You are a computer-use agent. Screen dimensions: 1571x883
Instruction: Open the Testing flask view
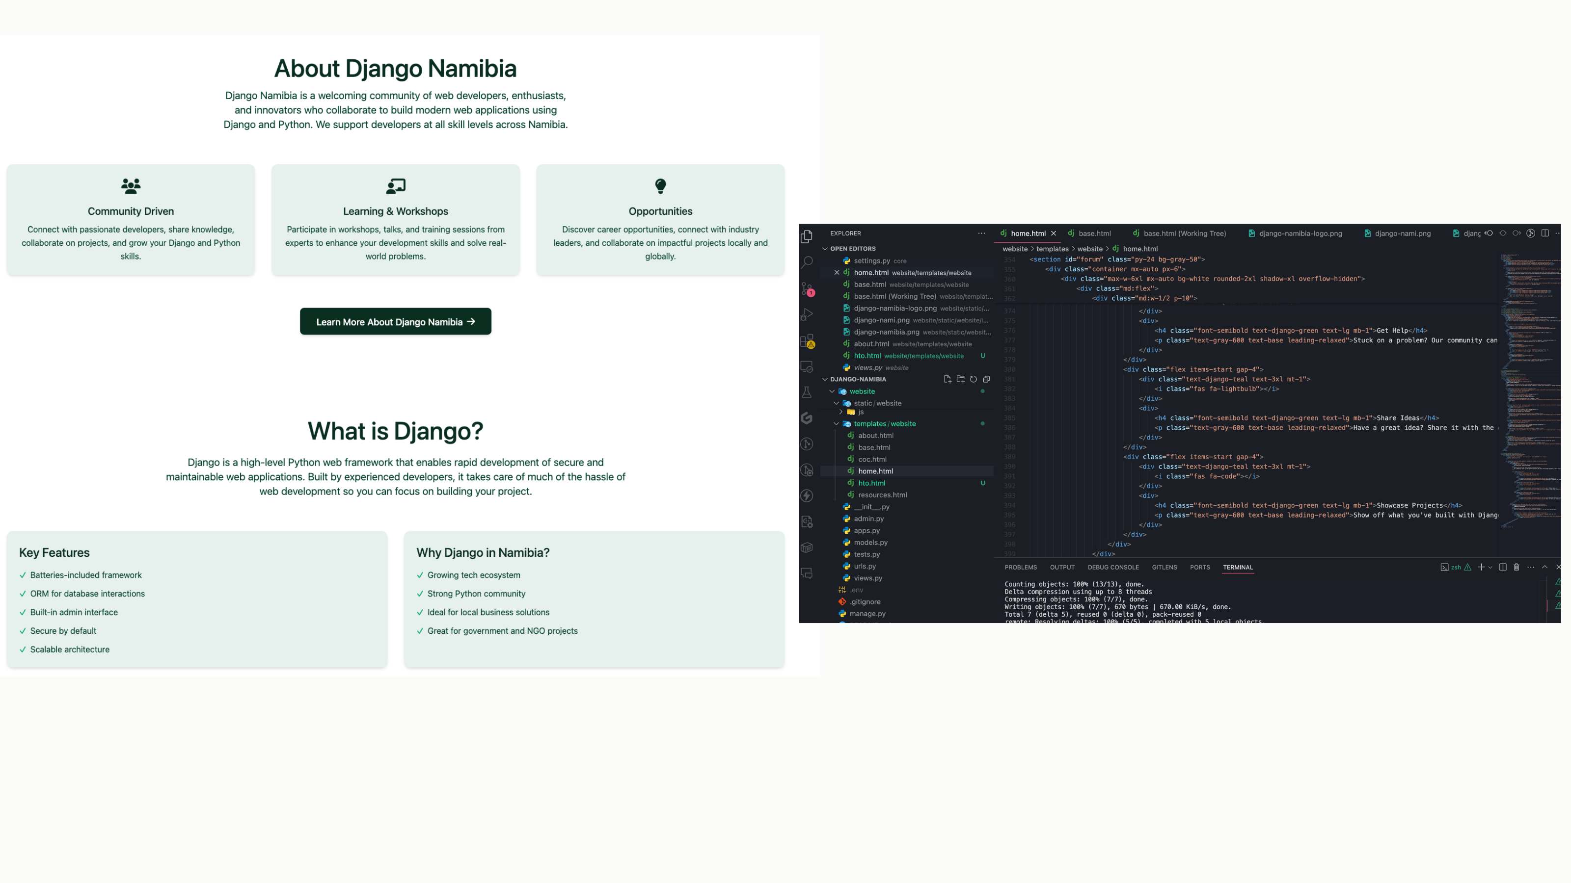(x=807, y=392)
